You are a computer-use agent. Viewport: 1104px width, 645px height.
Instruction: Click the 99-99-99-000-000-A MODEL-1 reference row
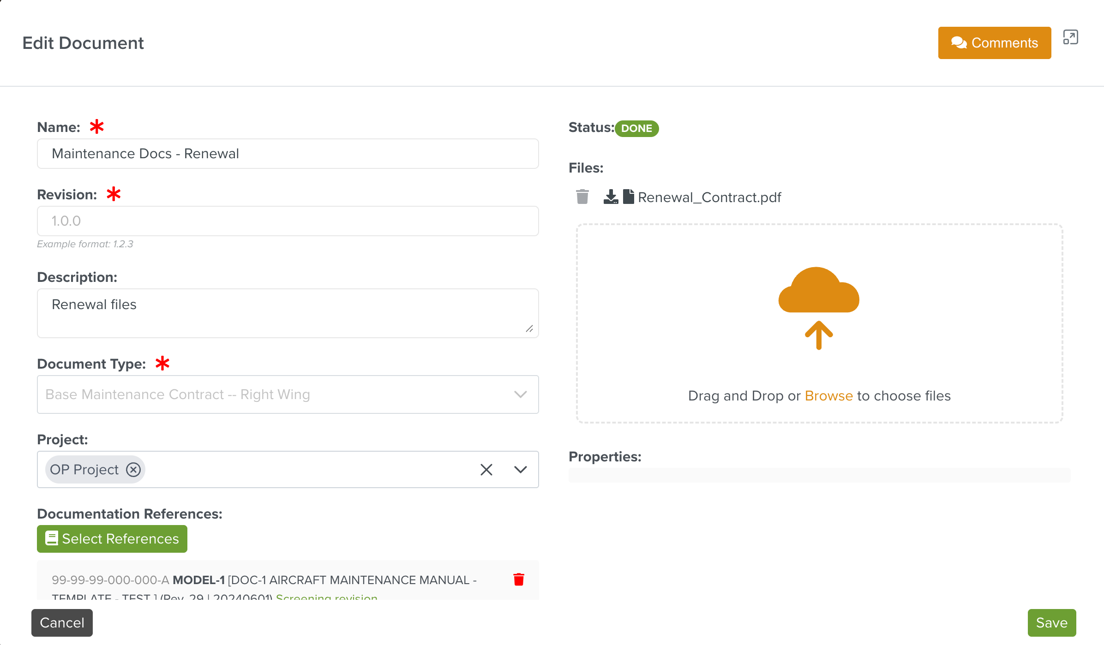(x=288, y=580)
